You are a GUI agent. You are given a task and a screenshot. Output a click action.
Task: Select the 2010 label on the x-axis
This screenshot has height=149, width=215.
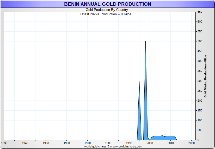(171, 143)
